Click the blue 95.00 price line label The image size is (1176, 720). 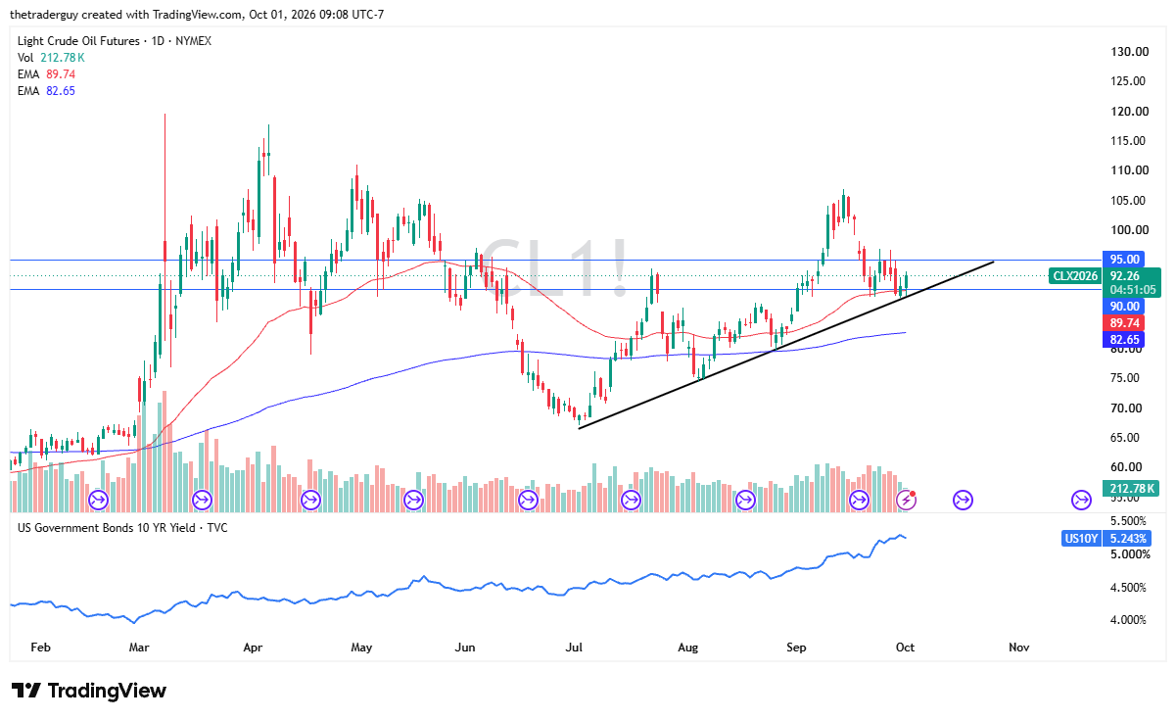[x=1122, y=260]
